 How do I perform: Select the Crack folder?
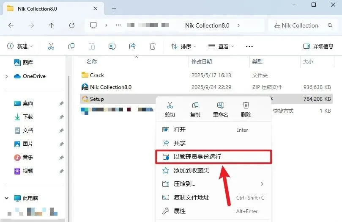tap(93, 75)
